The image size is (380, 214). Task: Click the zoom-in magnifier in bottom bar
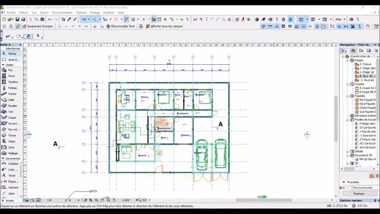(x=91, y=200)
